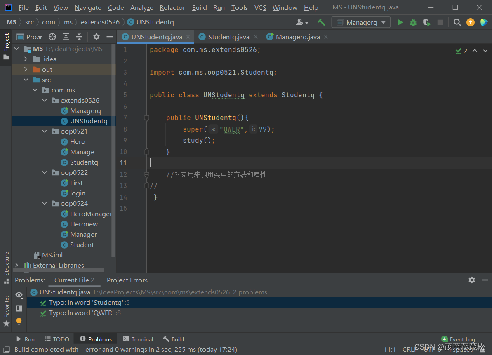This screenshot has height=355, width=492.
Task: Collapse the oop0521 package node
Action: (x=45, y=132)
